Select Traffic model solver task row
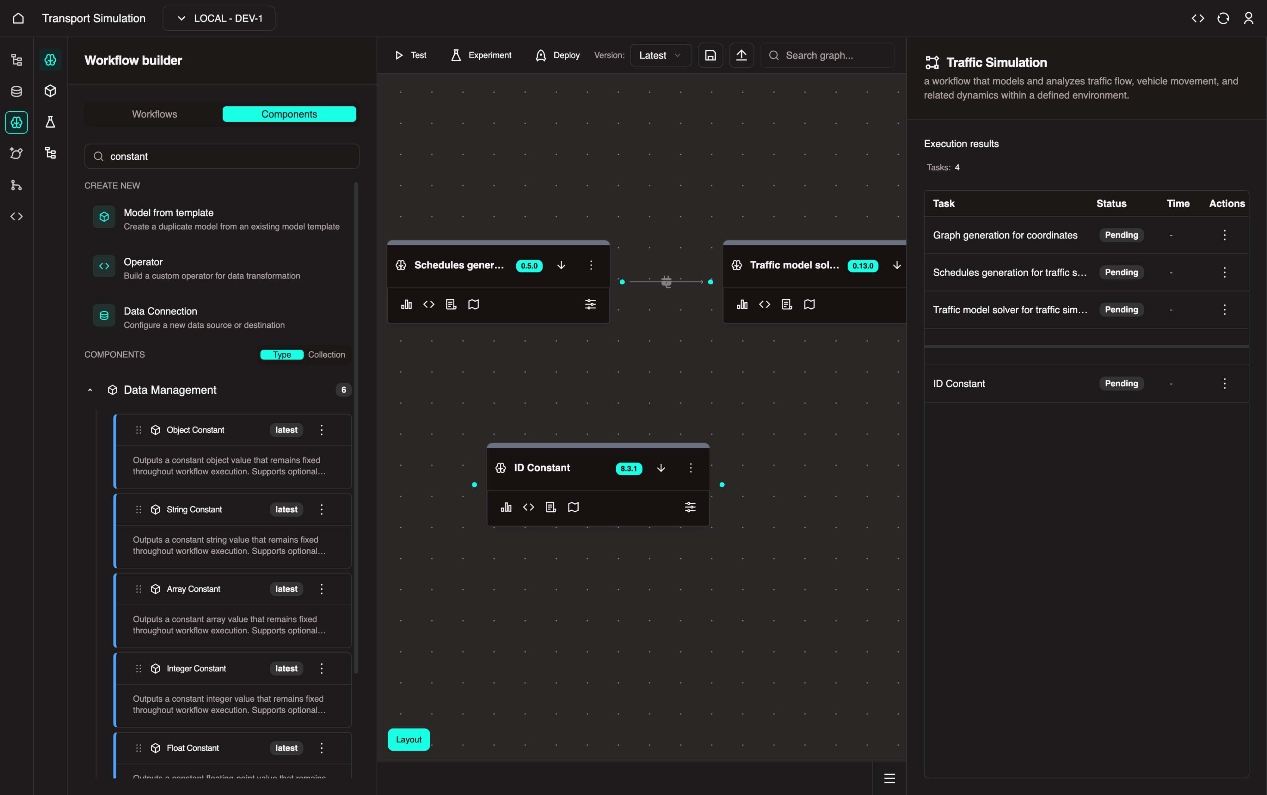 click(x=1086, y=310)
